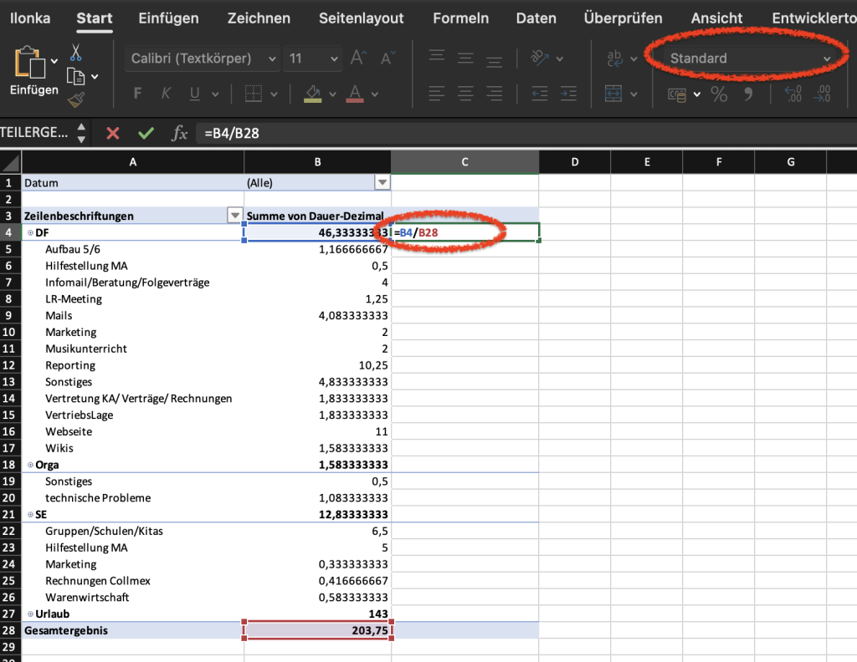The height and width of the screenshot is (662, 857).
Task: Click the Increase Font Size icon
Action: [x=358, y=59]
